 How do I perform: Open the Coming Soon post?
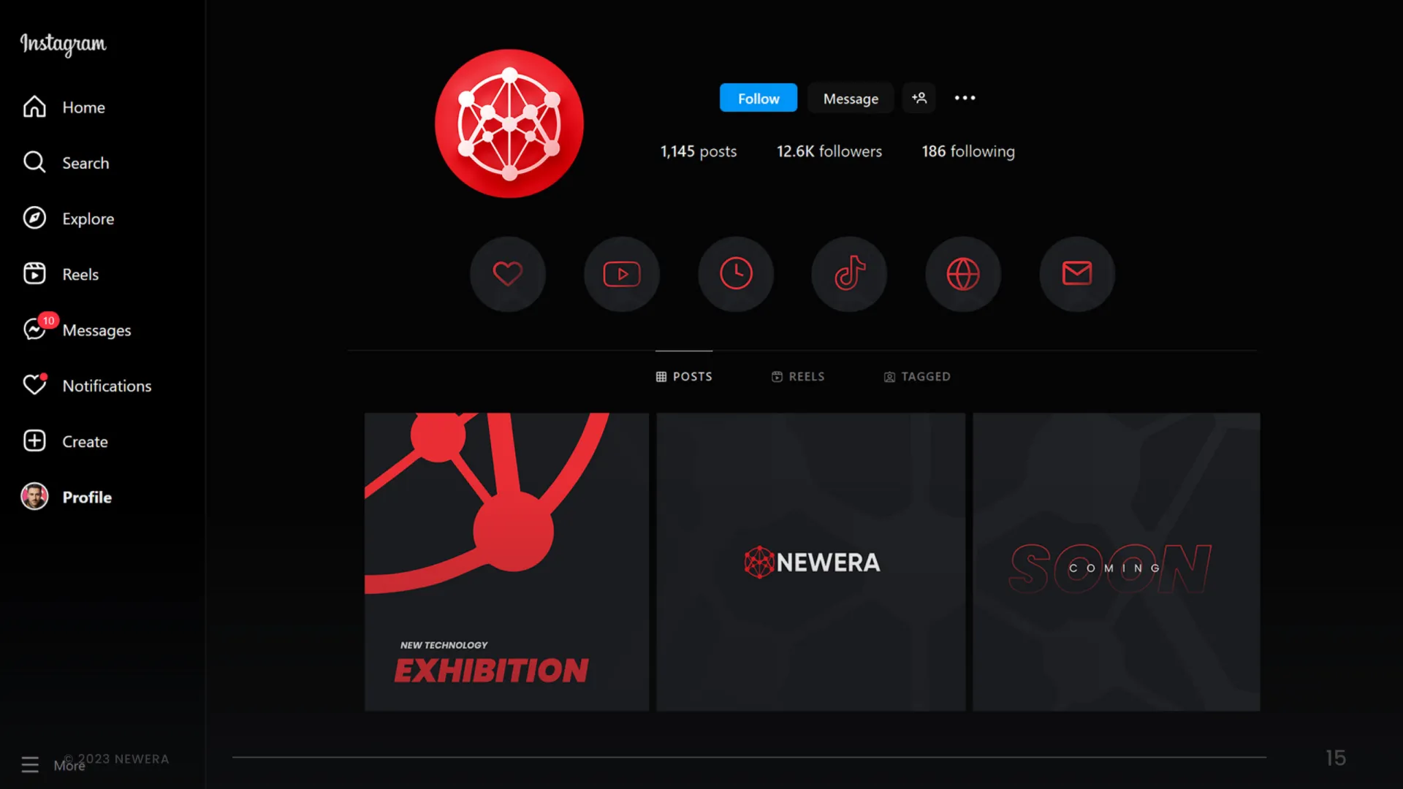tap(1116, 562)
